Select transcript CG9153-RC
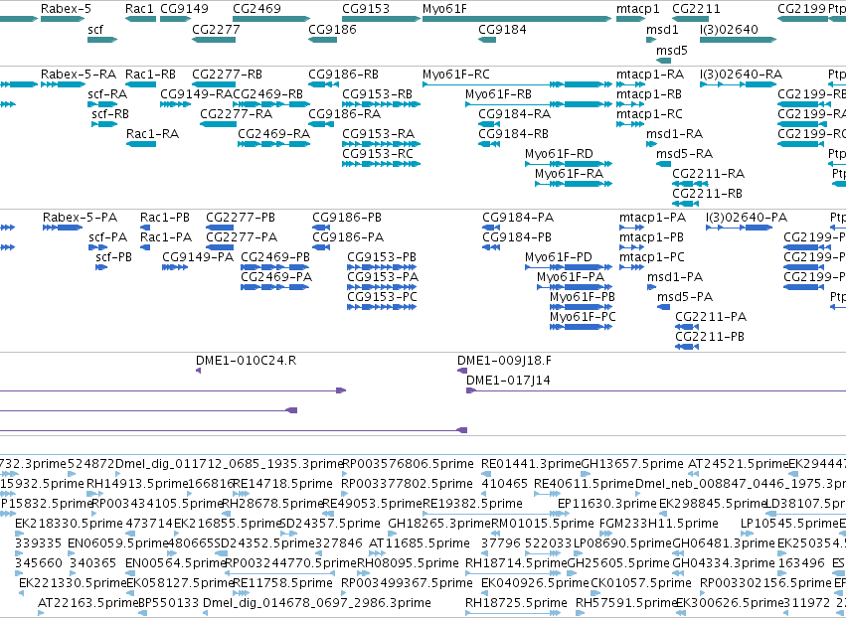The height and width of the screenshot is (618, 846). click(381, 164)
